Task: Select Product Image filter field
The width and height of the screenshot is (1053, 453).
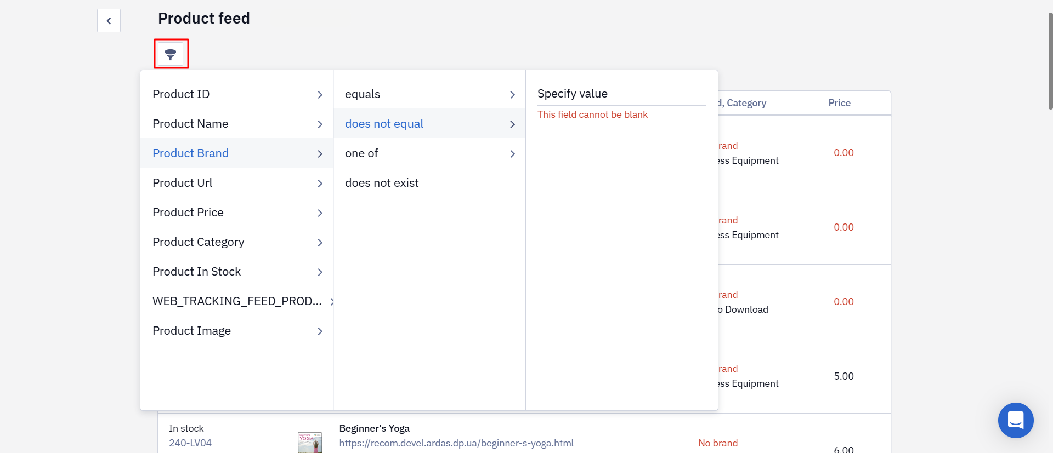Action: coord(237,331)
